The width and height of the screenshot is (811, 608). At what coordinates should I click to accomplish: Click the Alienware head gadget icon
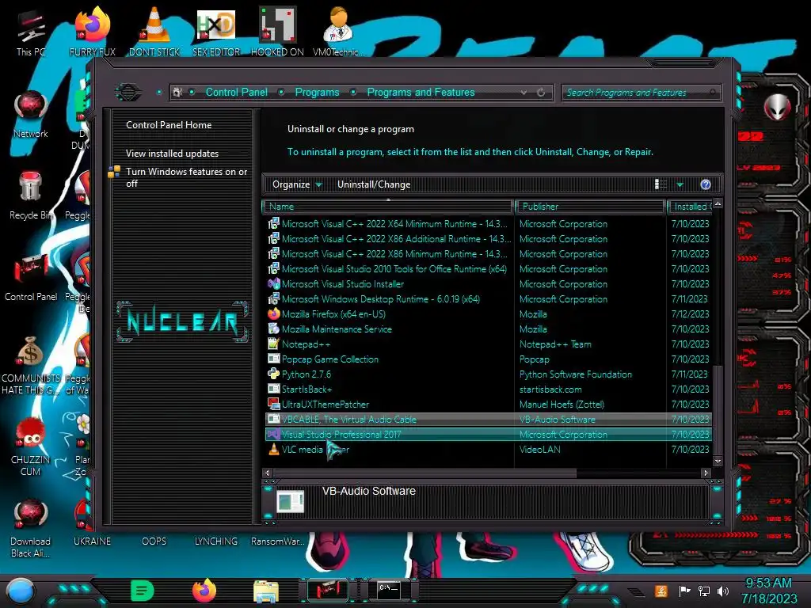coord(777,108)
